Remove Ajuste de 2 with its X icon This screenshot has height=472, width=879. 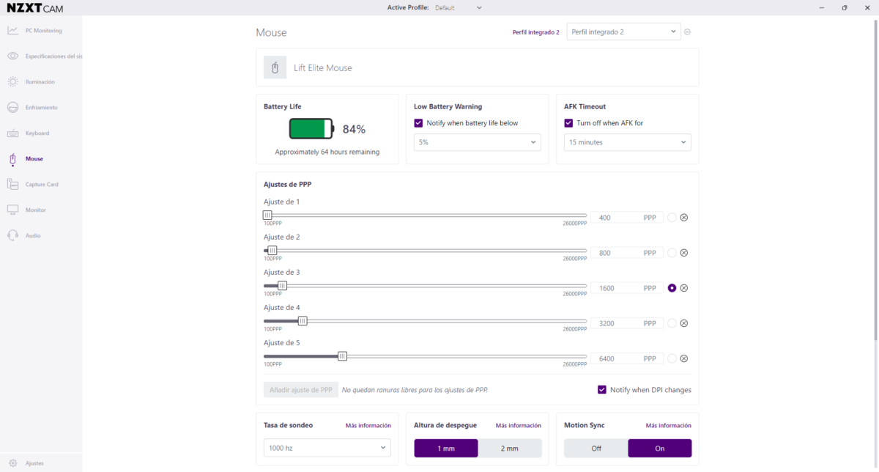684,253
